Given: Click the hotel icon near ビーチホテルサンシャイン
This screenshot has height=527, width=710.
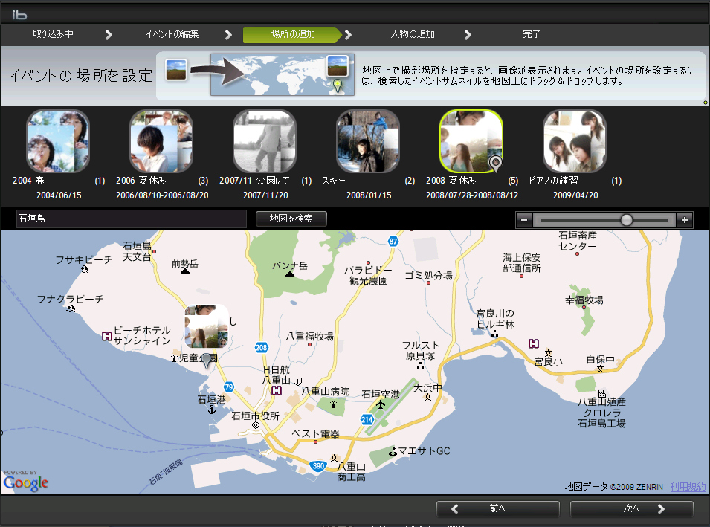Looking at the screenshot, I should point(106,336).
